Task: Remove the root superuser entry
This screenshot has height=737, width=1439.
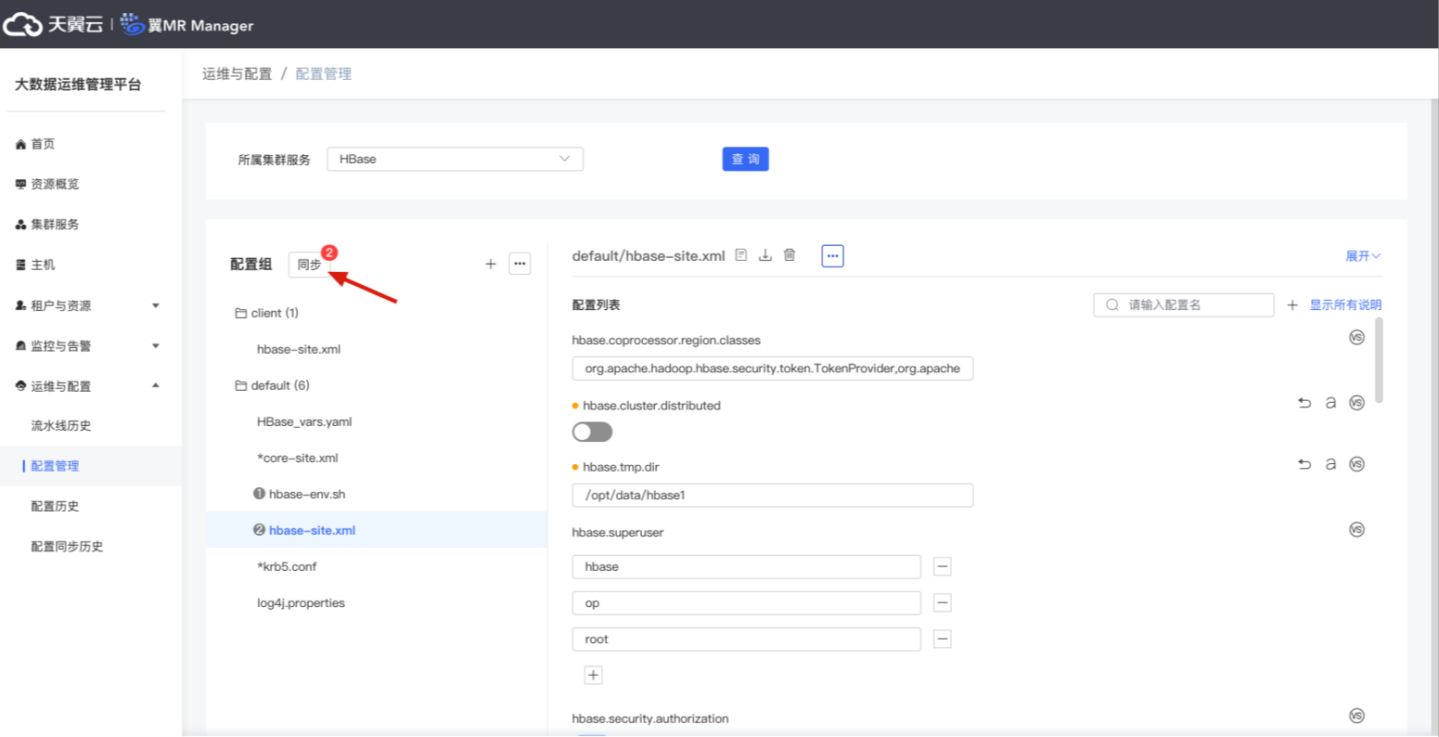Action: 942,640
